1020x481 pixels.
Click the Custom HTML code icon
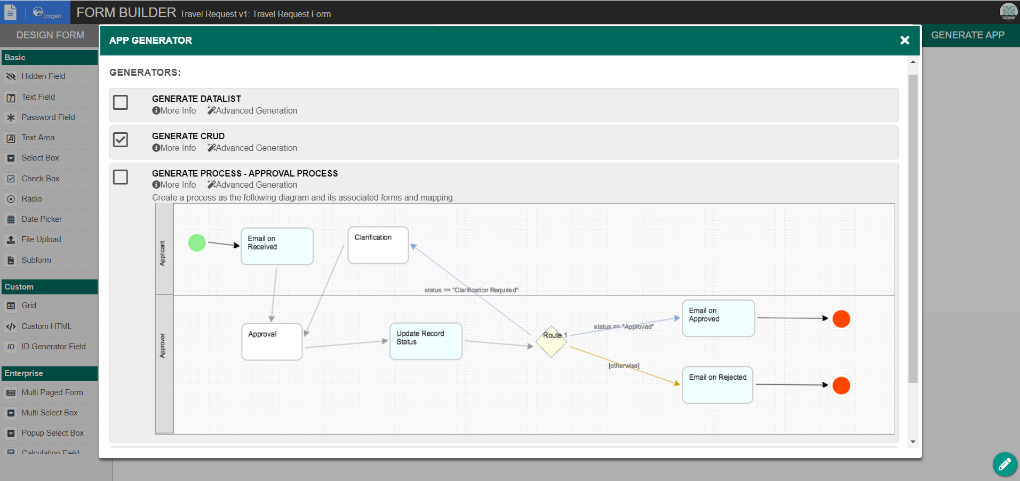11,326
